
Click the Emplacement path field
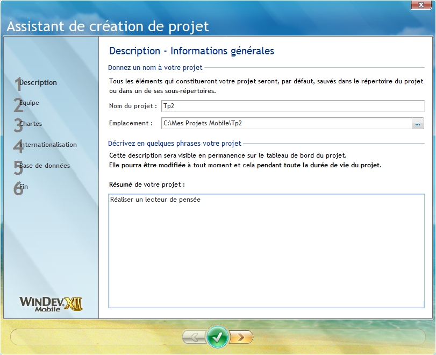tap(287, 123)
